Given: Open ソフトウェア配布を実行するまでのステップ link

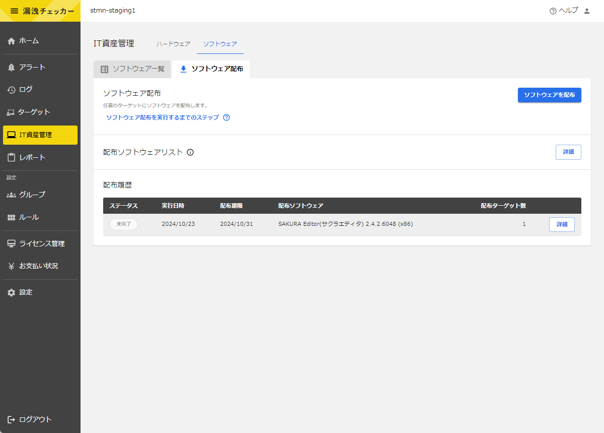Looking at the screenshot, I should [163, 117].
